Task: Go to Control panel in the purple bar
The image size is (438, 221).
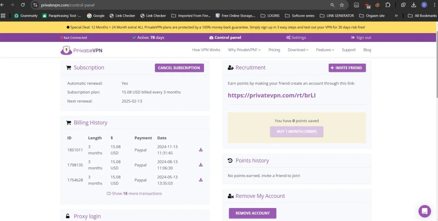Action: [x=225, y=38]
